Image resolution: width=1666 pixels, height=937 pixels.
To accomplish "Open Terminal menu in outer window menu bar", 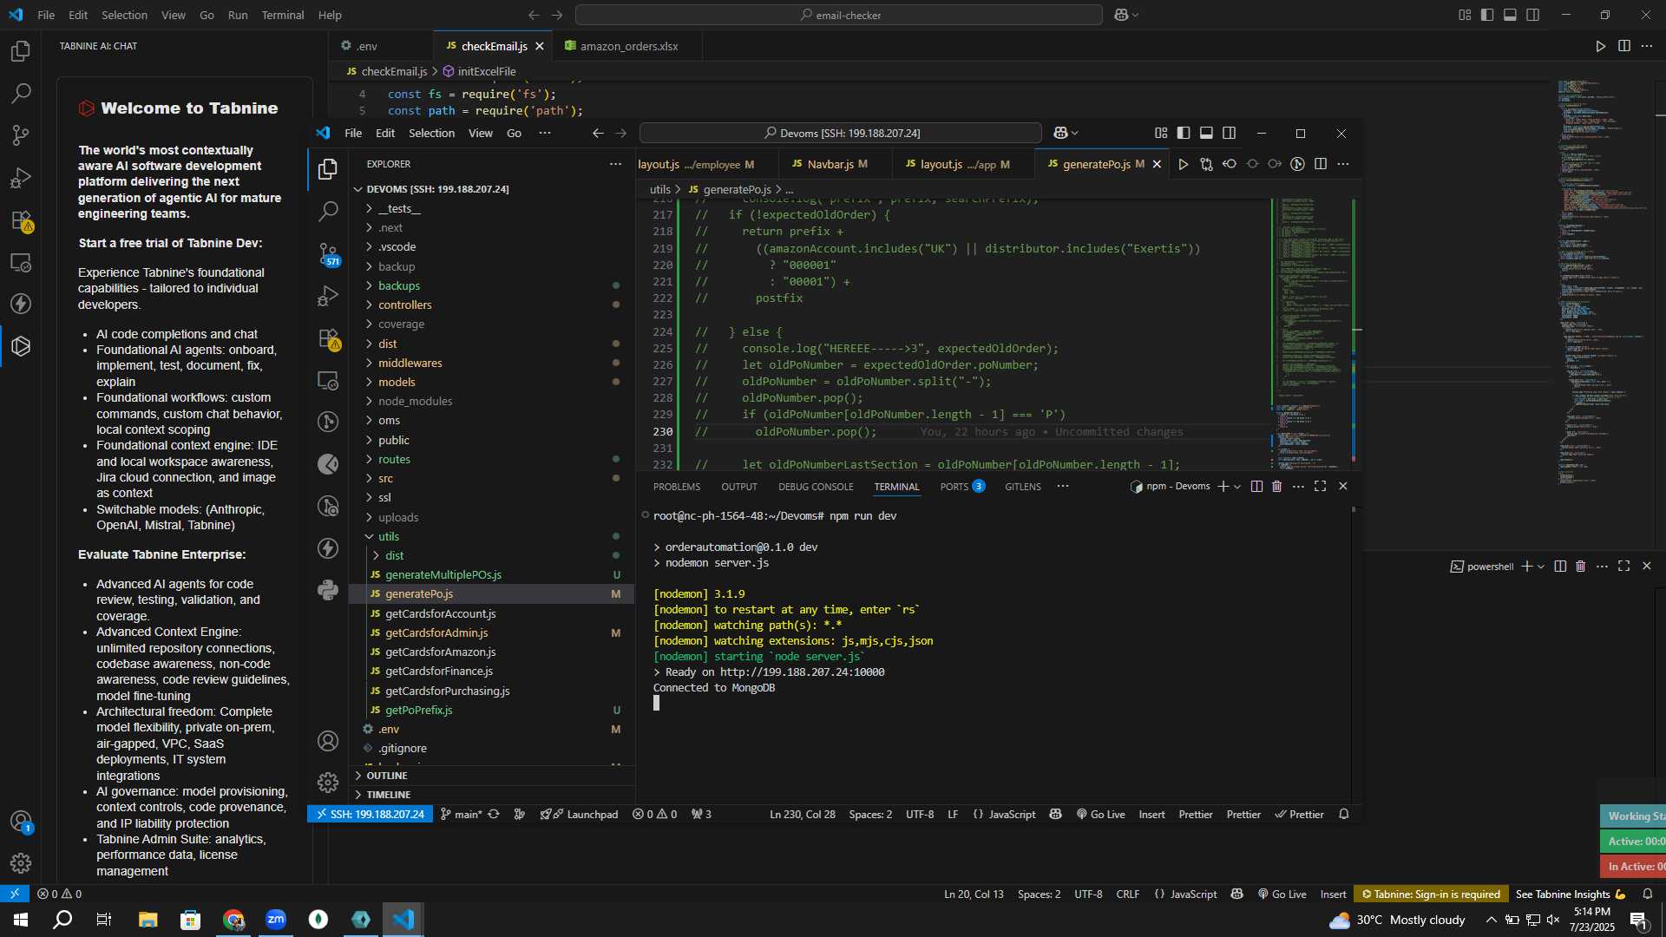I will tap(283, 15).
